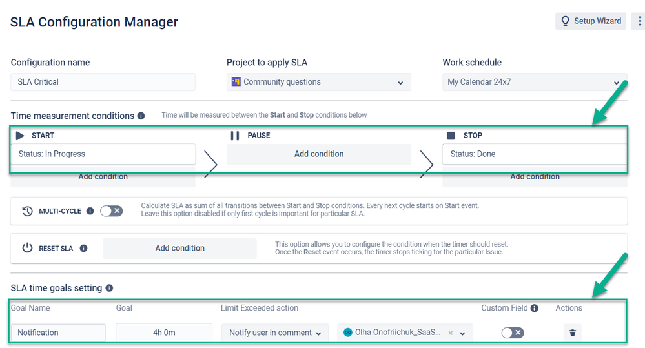
Task: Click info icon next to RESET SLA
Action: [83, 248]
